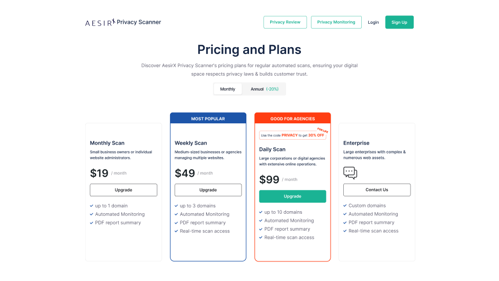
Task: Open the Privacy Monitoring page
Action: click(336, 22)
